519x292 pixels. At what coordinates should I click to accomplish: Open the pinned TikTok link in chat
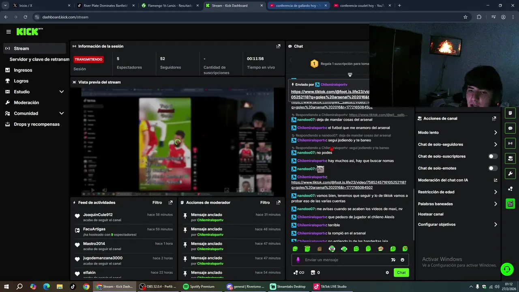[x=330, y=94]
